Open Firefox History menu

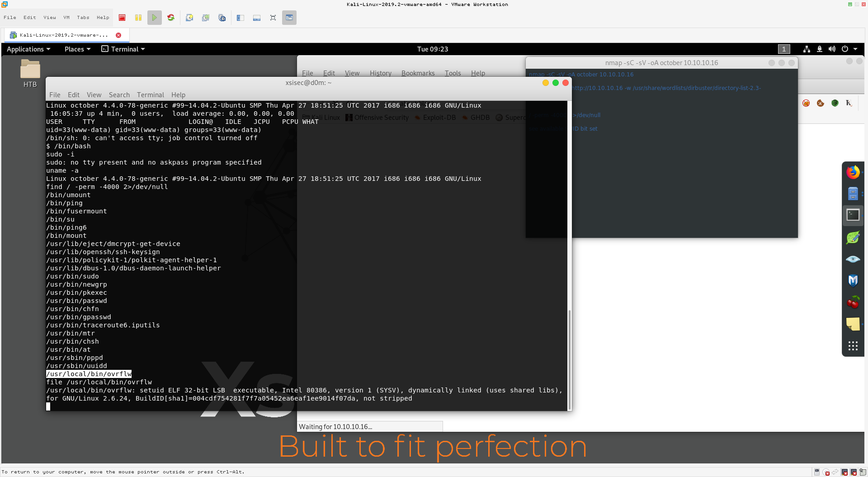381,73
